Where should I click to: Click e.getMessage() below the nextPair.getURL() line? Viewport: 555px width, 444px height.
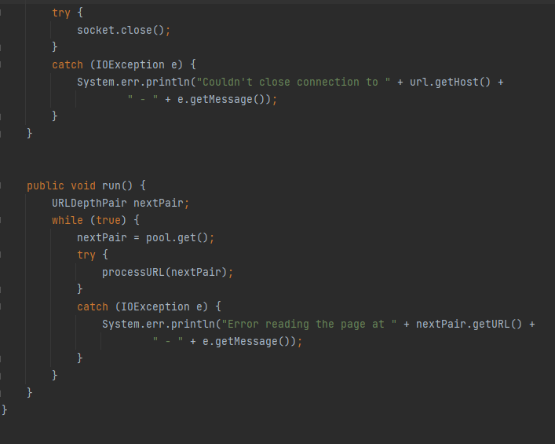click(246, 341)
